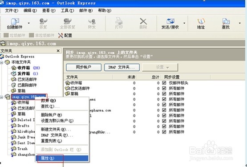Click the 发送/接收 toolbar icon
The image size is (247, 167).
point(170,23)
